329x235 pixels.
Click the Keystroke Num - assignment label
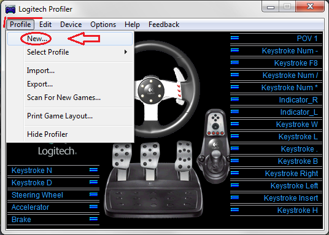[x=290, y=51]
